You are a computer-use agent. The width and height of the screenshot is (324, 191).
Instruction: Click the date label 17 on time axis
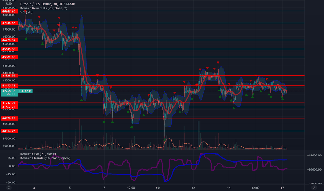click(x=282, y=188)
